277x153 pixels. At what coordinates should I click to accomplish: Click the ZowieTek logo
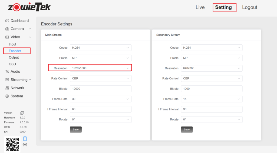coord(29,7)
